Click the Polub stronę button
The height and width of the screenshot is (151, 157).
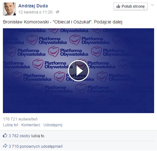click(x=131, y=6)
